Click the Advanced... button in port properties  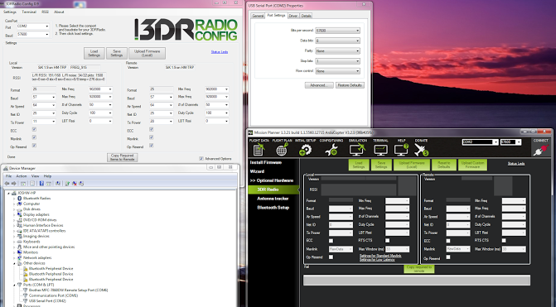coord(319,85)
